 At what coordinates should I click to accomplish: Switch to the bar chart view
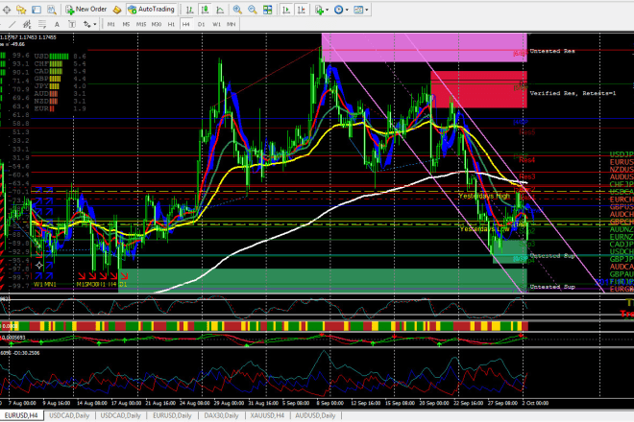[189, 10]
